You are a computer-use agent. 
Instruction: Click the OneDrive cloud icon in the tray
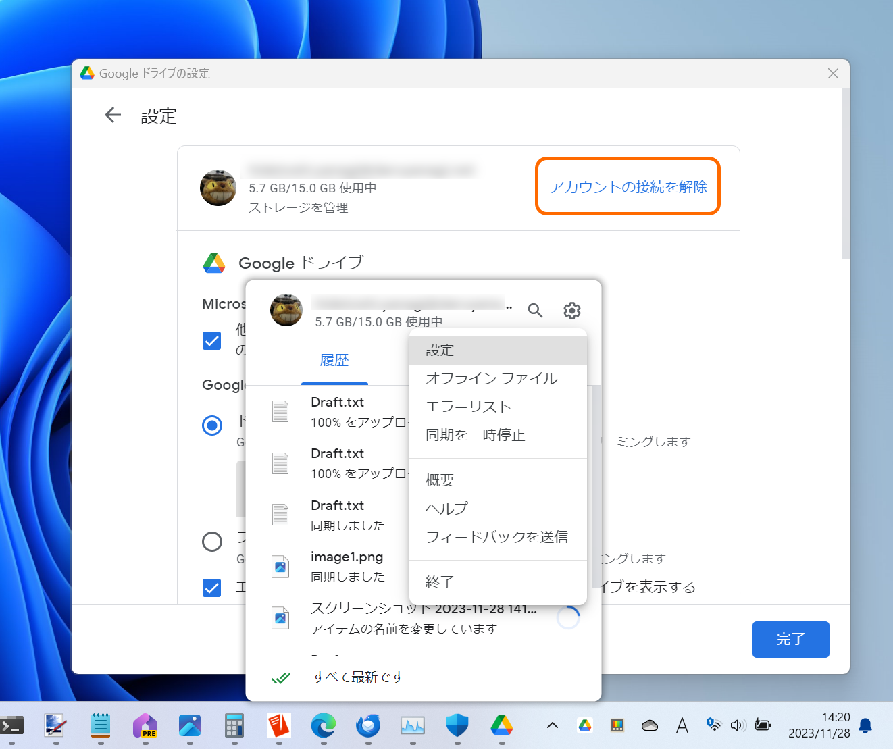point(649,725)
